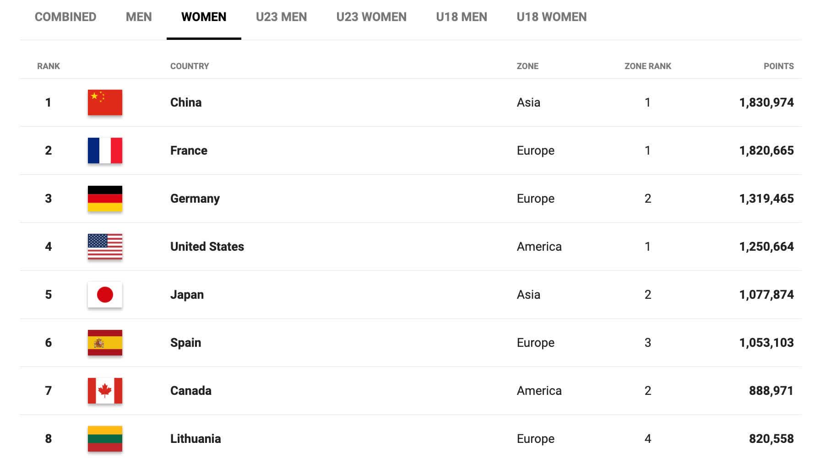Select the U18 Women tab
Image resolution: width=815 pixels, height=458 pixels.
point(551,17)
